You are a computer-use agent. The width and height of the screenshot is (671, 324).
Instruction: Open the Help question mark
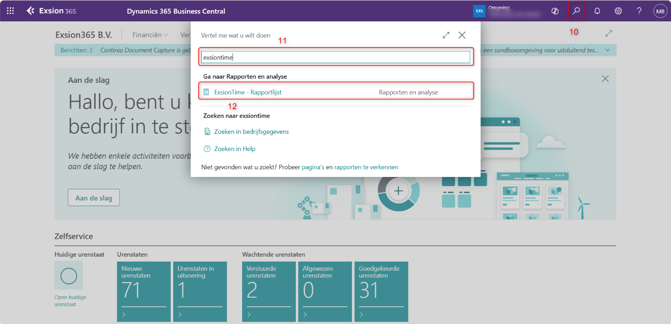tap(639, 11)
